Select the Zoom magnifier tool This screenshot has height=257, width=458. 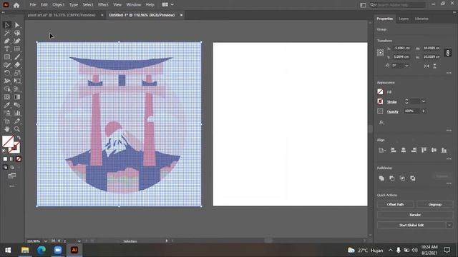click(17, 129)
